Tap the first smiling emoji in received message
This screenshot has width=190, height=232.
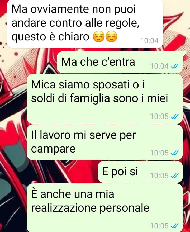(x=99, y=36)
